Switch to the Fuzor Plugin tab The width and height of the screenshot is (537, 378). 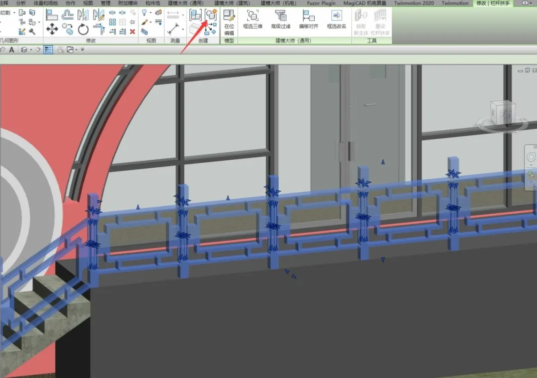click(x=321, y=3)
